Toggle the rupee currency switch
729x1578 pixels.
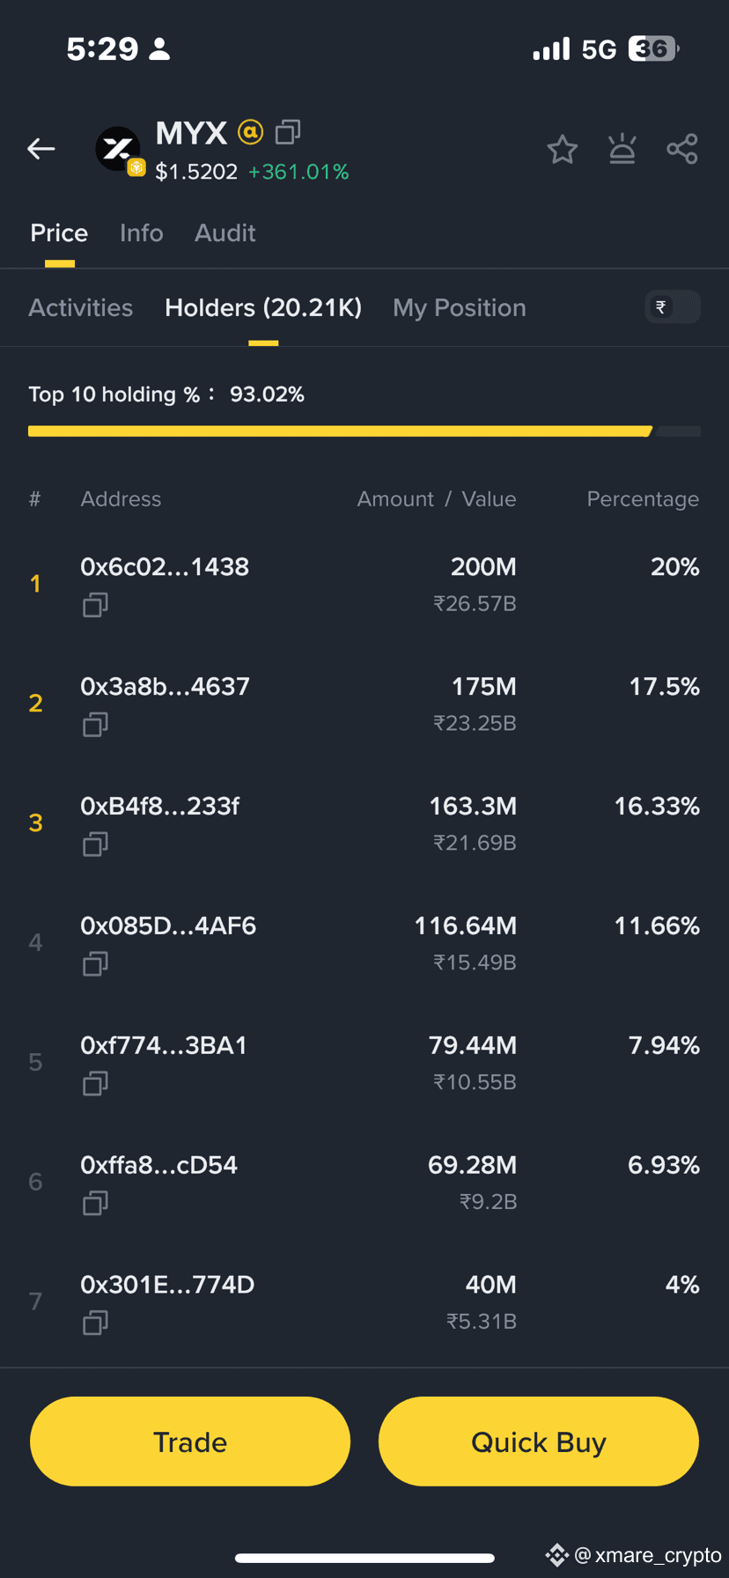[673, 306]
